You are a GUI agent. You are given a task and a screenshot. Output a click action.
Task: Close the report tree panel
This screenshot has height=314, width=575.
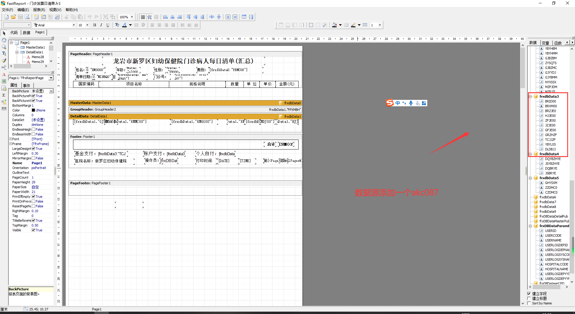52,38
